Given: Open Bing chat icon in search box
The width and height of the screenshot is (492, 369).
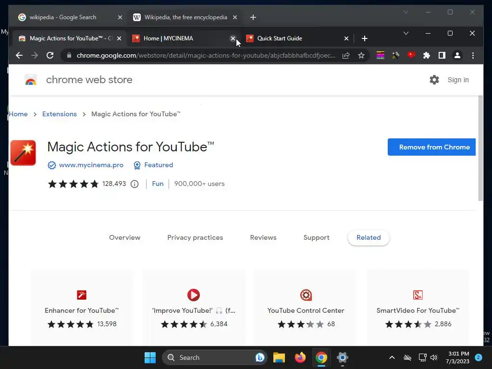Looking at the screenshot, I should coord(260,357).
